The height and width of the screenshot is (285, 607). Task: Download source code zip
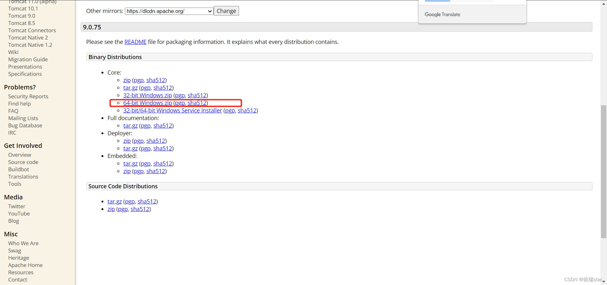[x=111, y=209]
